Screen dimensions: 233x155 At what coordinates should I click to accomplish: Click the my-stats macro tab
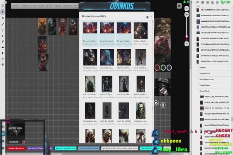click(x=49, y=6)
